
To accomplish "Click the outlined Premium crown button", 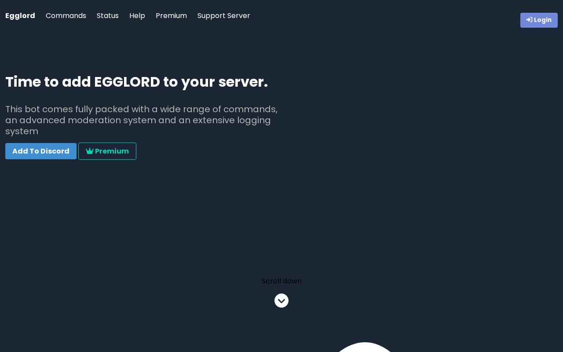I will click(x=107, y=151).
